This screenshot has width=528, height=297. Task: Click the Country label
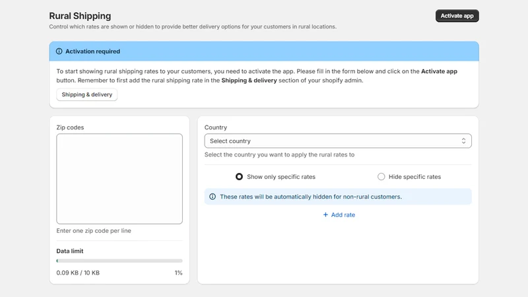tap(216, 127)
